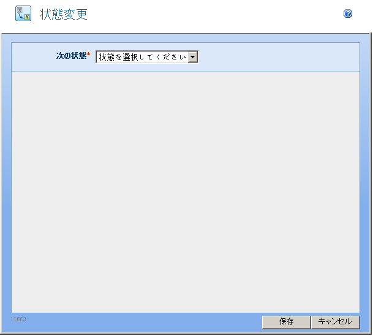Click the dropdown arrow beside 状態を選択してください
Viewport: 373px width, 336px height.
pos(193,57)
